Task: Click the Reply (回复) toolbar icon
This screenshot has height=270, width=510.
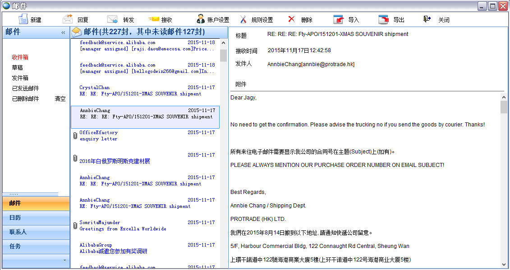Action: [x=68, y=19]
